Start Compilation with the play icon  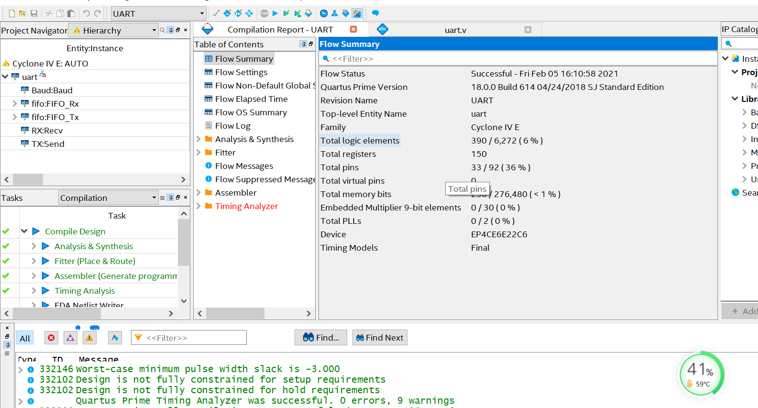click(x=275, y=13)
